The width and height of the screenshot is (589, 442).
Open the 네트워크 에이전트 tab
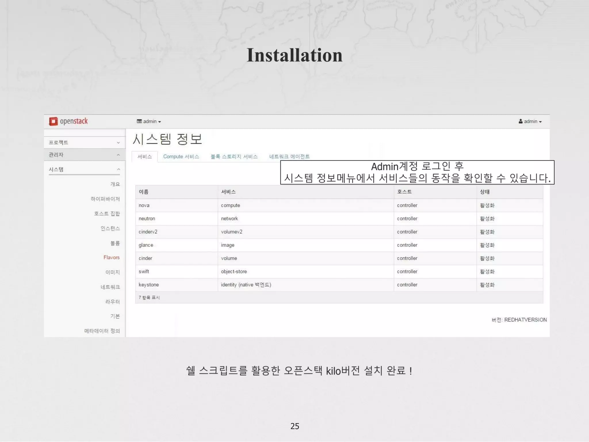[x=289, y=157]
